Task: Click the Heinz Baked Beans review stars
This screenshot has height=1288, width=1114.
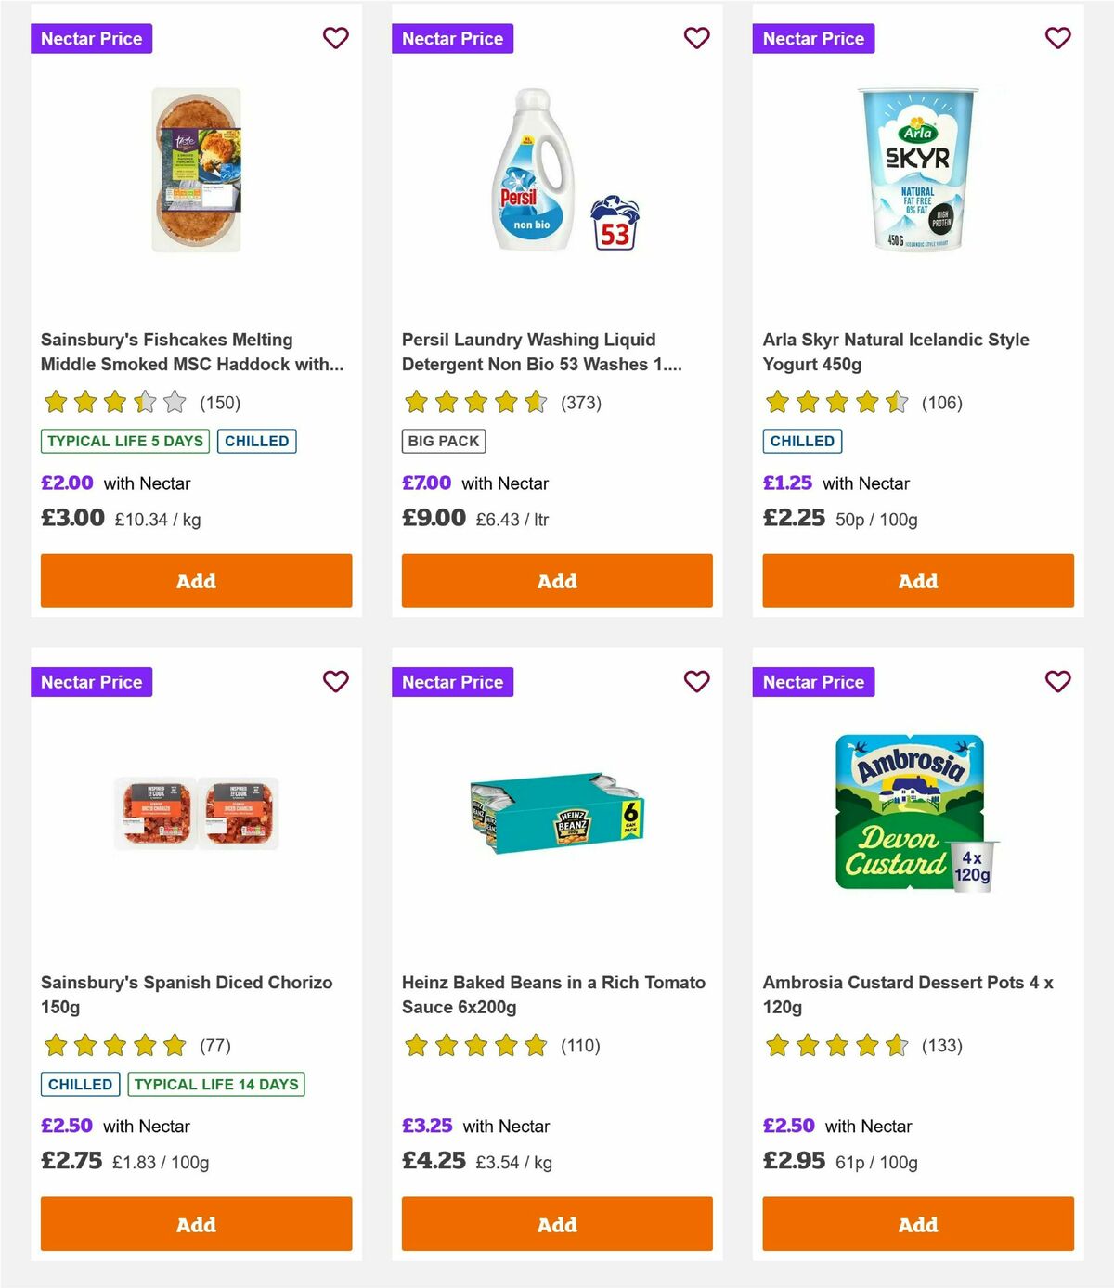Action: (474, 1045)
